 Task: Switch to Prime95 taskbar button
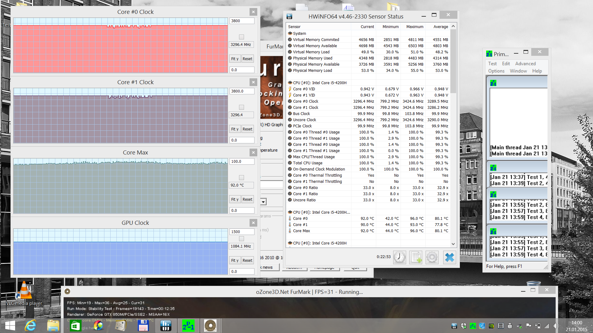188,326
